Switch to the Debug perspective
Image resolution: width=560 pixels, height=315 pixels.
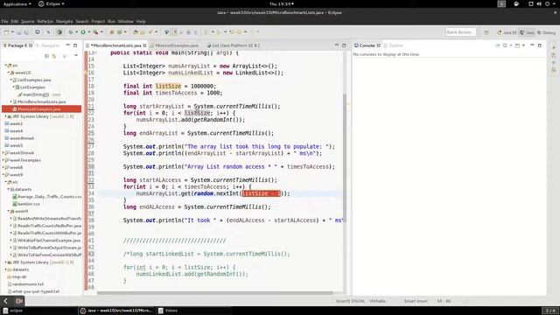click(546, 32)
